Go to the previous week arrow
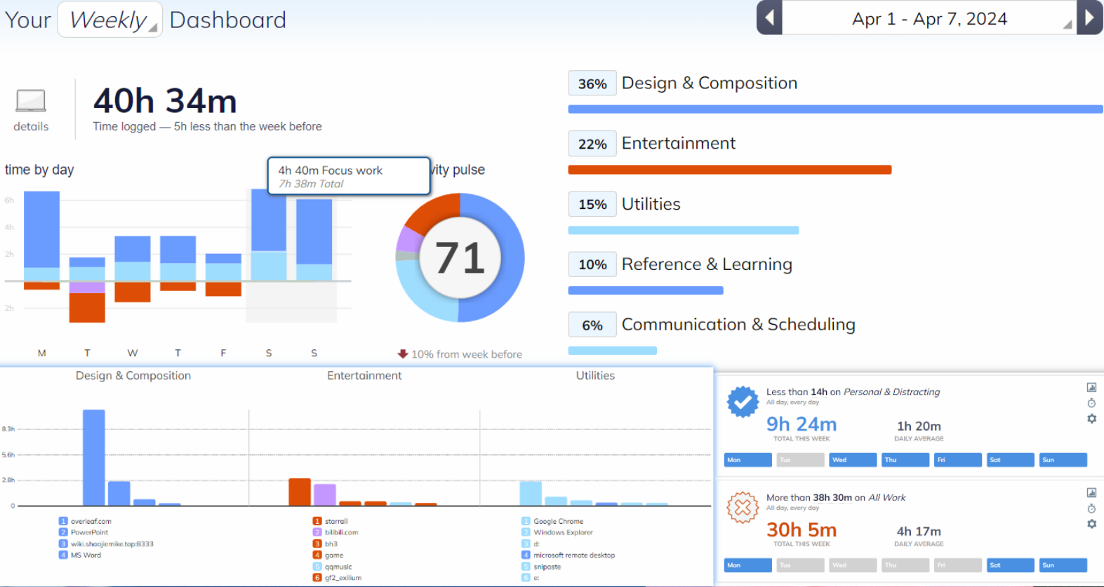The height and width of the screenshot is (587, 1104). 769,18
